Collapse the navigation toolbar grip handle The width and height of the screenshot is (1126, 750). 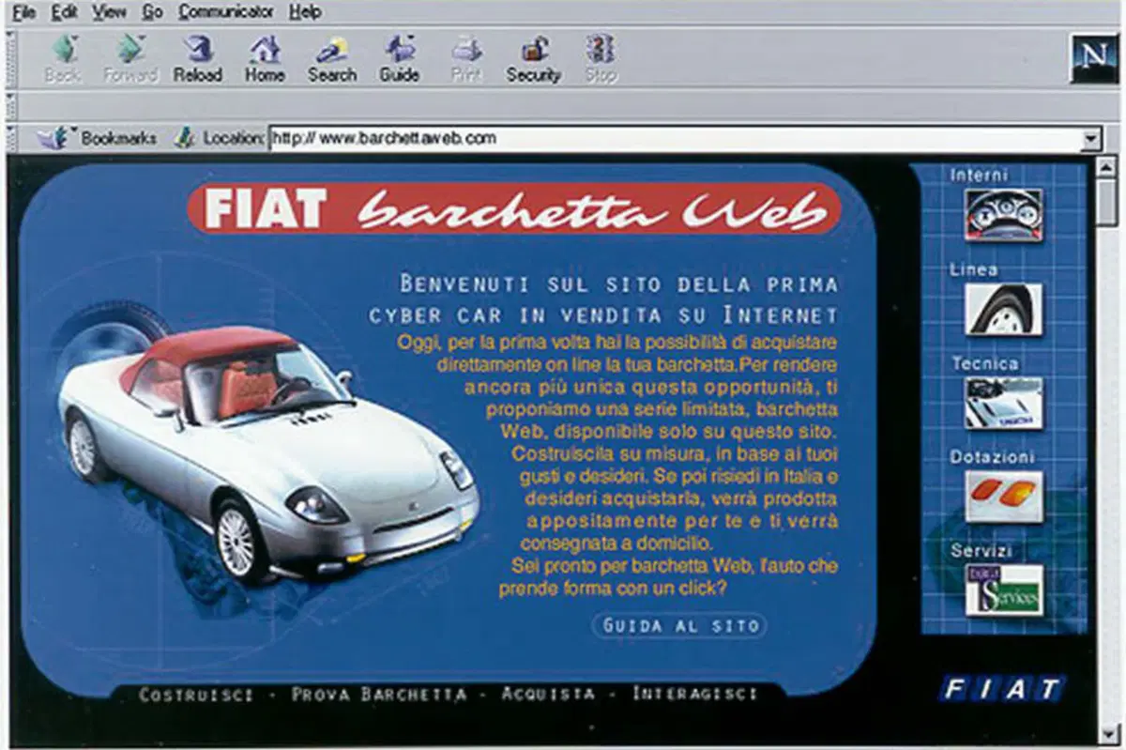coord(9,59)
